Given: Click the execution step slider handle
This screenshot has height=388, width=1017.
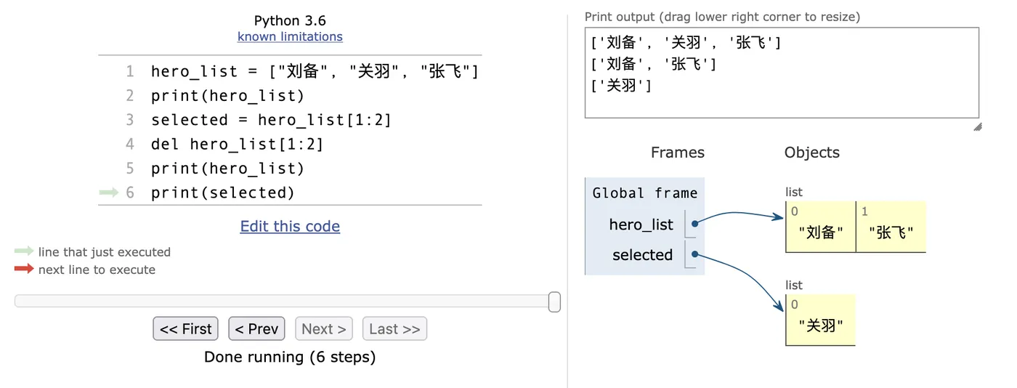Looking at the screenshot, I should coord(554,302).
